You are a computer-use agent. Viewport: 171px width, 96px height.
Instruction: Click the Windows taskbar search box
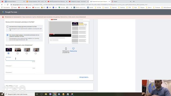tap(20, 94)
